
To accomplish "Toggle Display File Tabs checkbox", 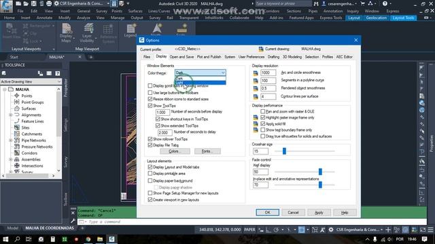I will (x=150, y=145).
